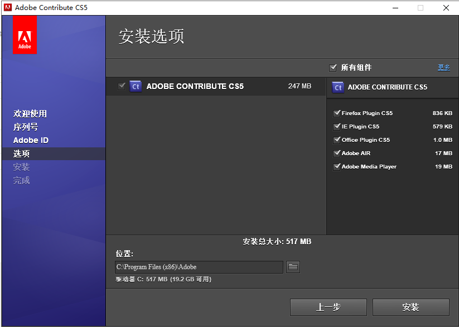Disable the Adobe AIR component

336,153
